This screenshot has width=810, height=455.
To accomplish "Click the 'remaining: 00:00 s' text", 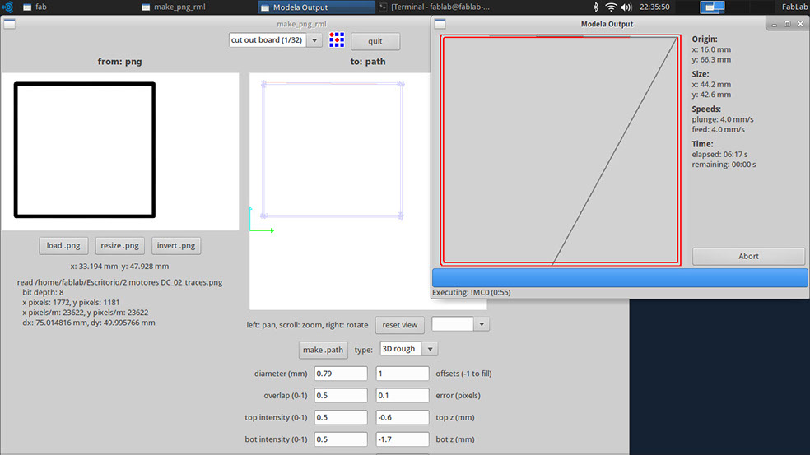I will pos(724,165).
